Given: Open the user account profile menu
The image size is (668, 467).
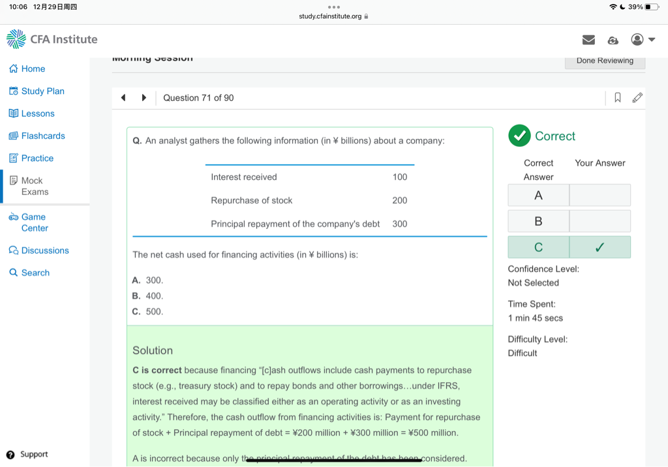Looking at the screenshot, I should [642, 40].
